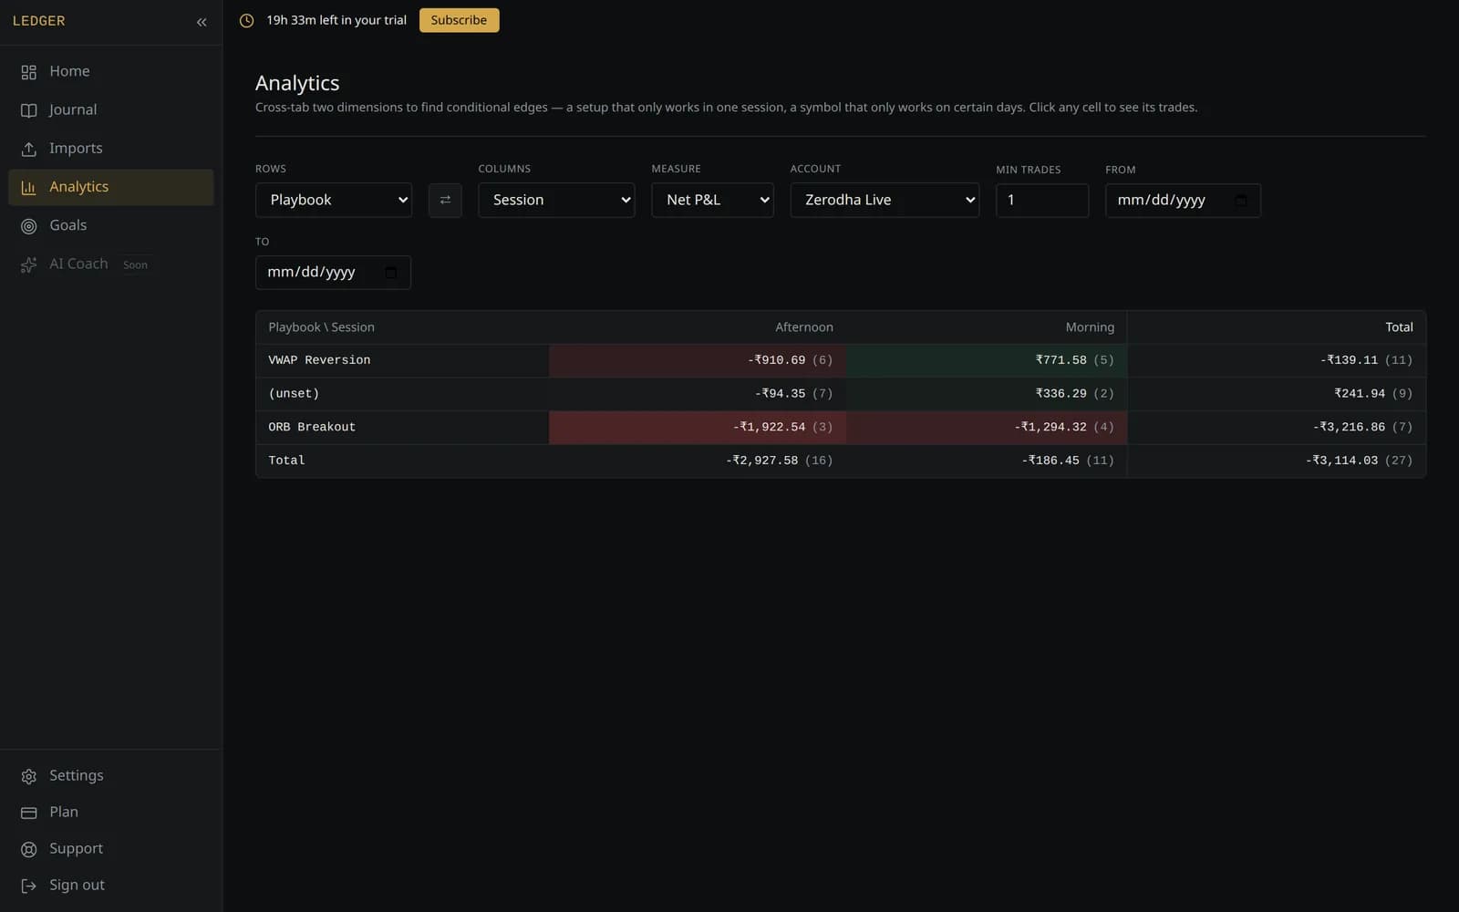Screen dimensions: 1459x912
Task: Click the FROM date input field
Action: [x=1183, y=201]
